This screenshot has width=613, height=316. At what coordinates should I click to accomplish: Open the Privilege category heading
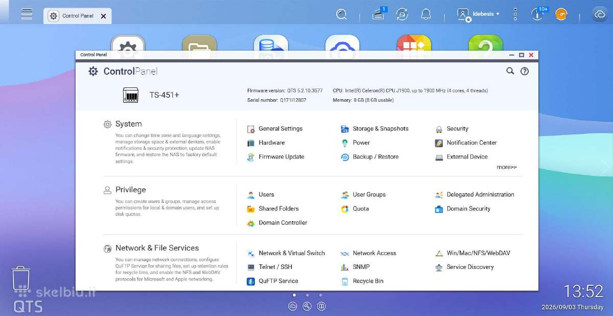pos(131,190)
